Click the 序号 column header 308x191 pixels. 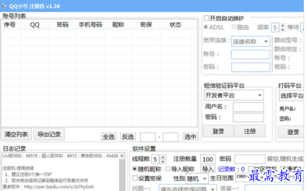pos(11,25)
